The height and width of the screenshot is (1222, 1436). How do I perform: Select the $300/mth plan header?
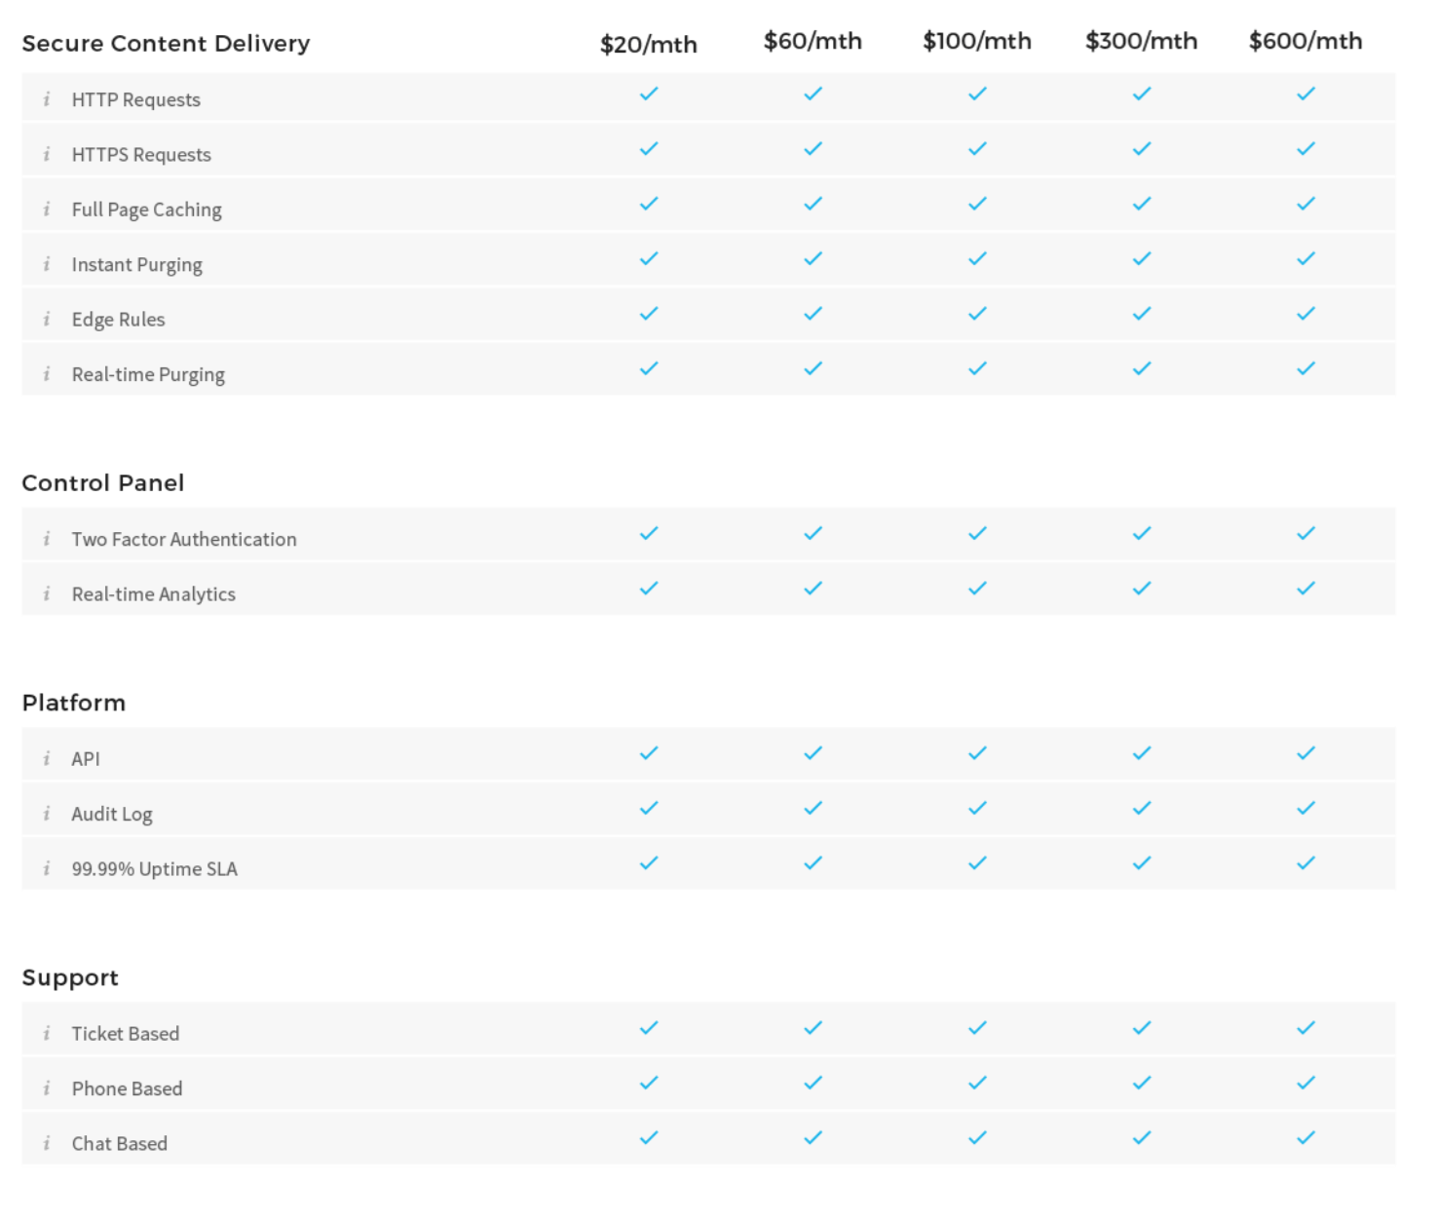point(1141,41)
